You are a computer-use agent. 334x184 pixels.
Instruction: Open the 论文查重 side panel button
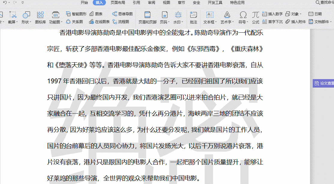(323, 83)
